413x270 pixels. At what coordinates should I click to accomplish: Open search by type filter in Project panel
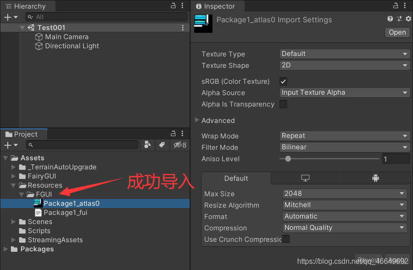pyautogui.click(x=148, y=145)
